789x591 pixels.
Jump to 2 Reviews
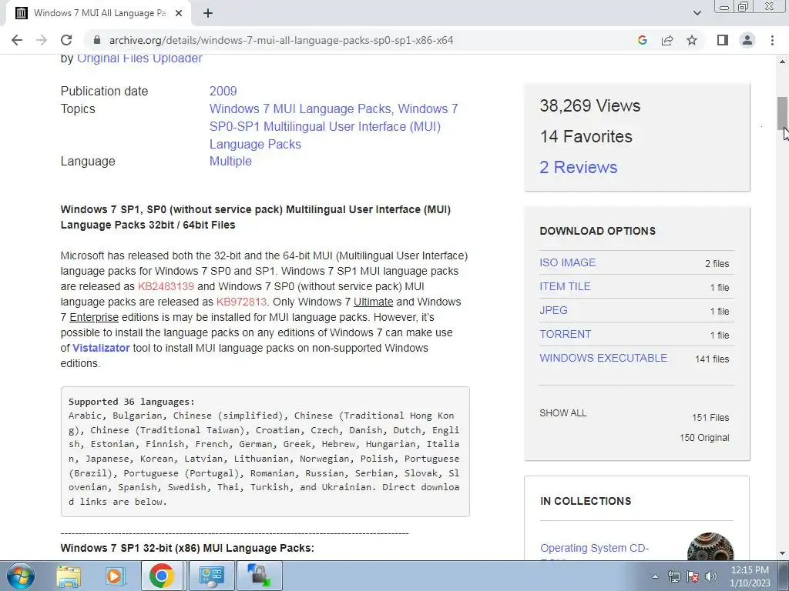578,167
